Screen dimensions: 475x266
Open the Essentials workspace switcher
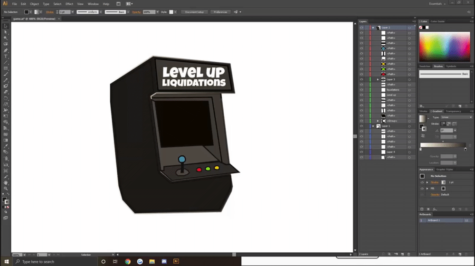pyautogui.click(x=437, y=4)
